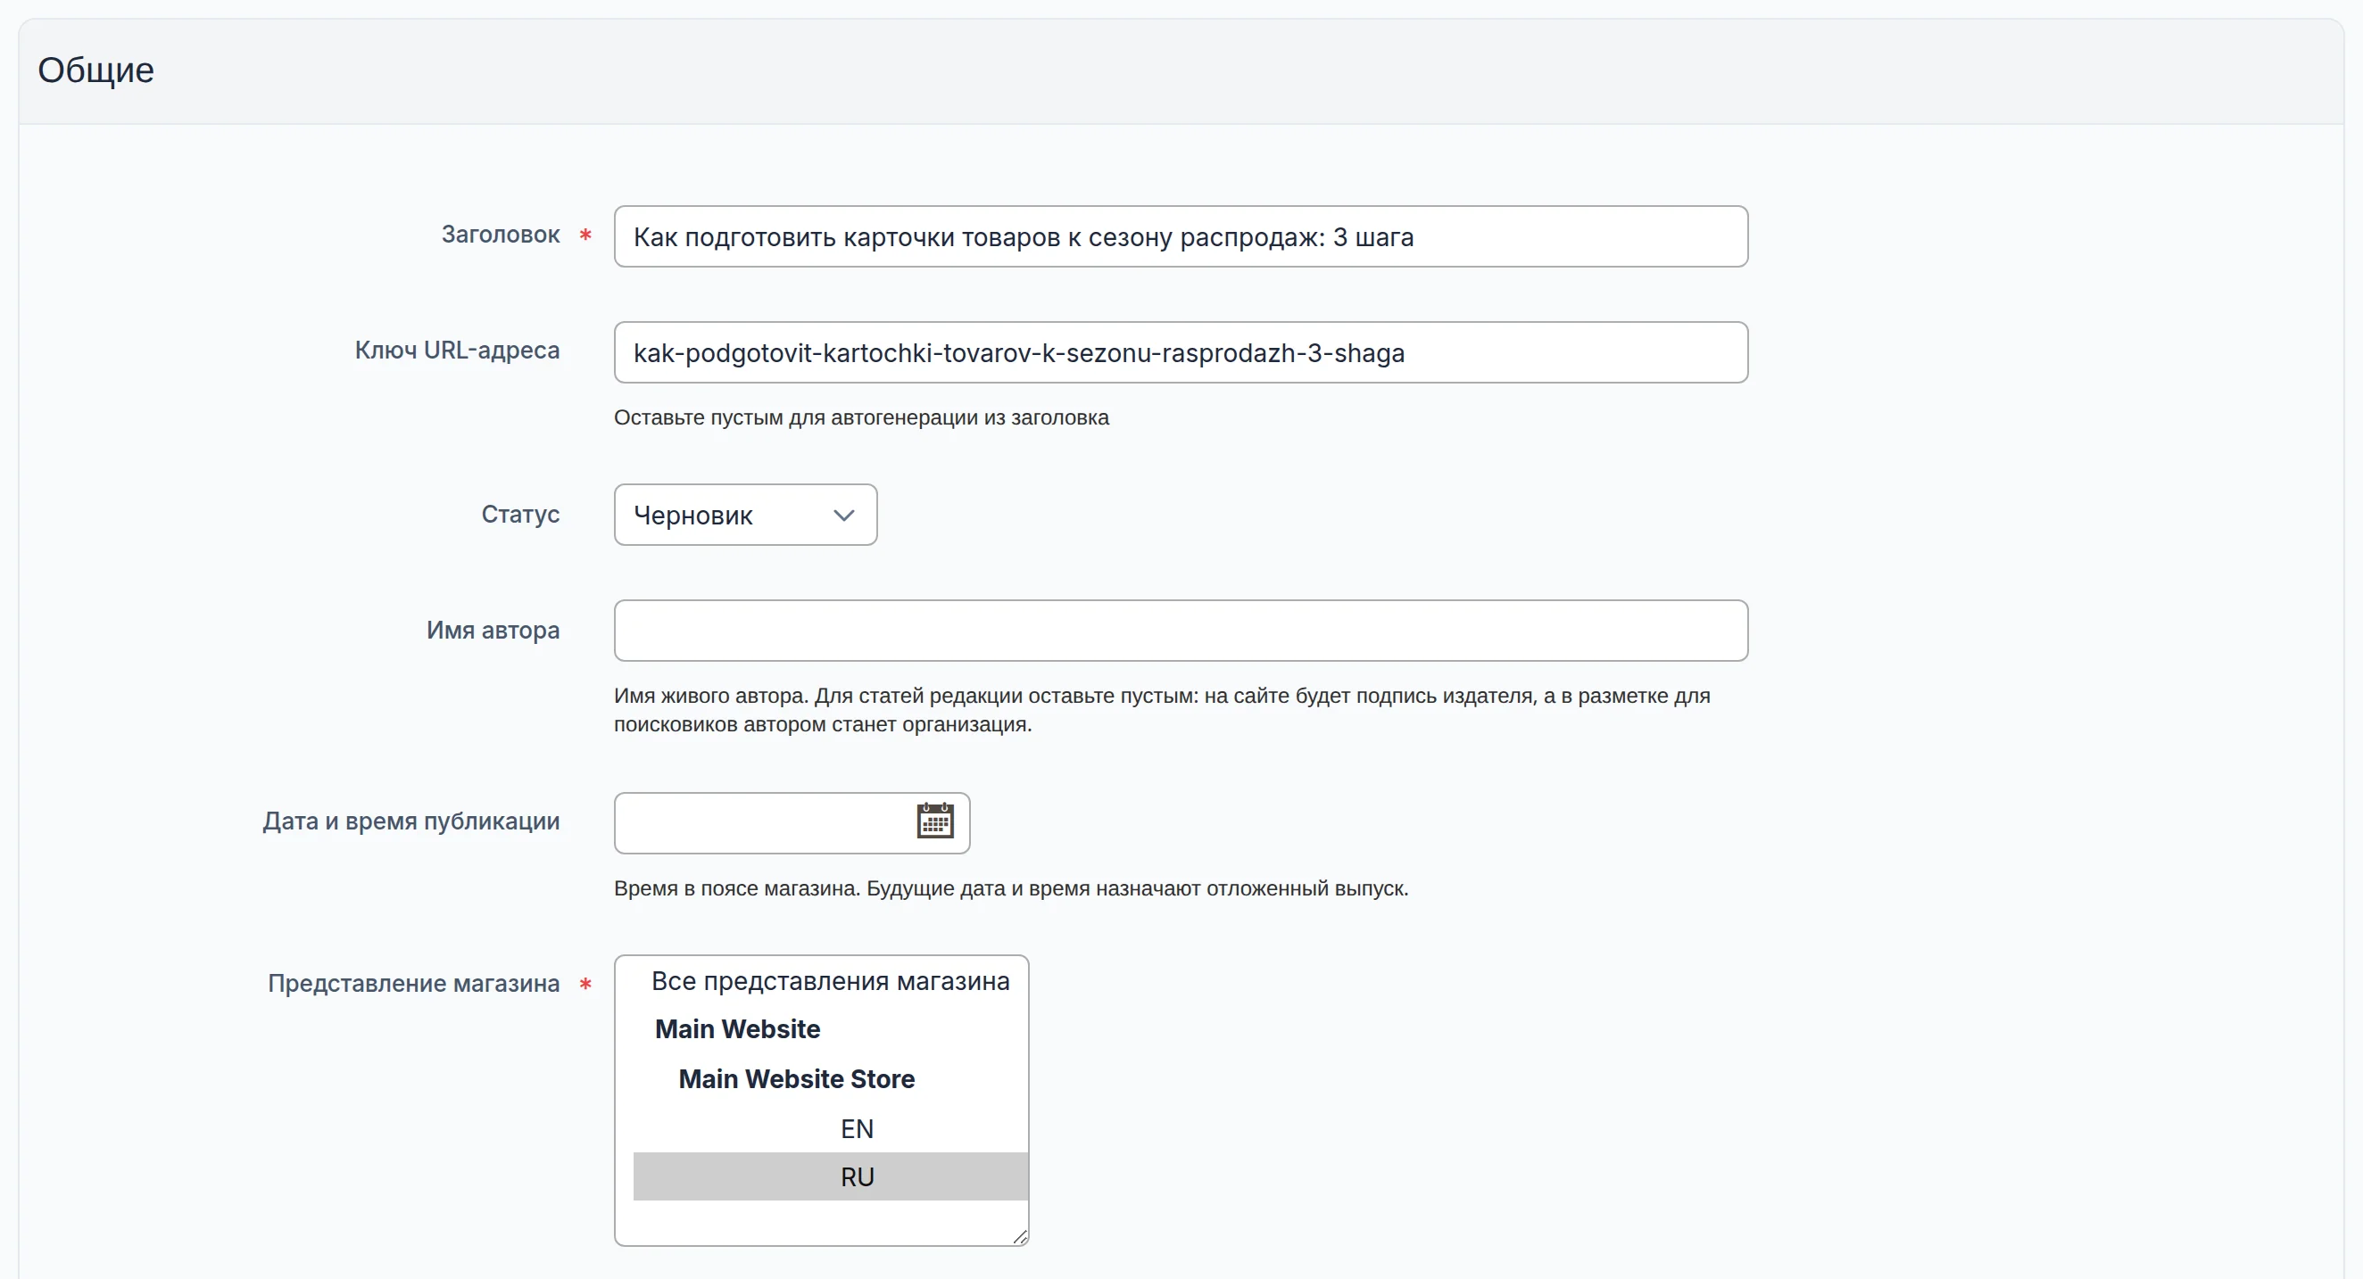Click the empty Имя автора field

click(x=1181, y=631)
